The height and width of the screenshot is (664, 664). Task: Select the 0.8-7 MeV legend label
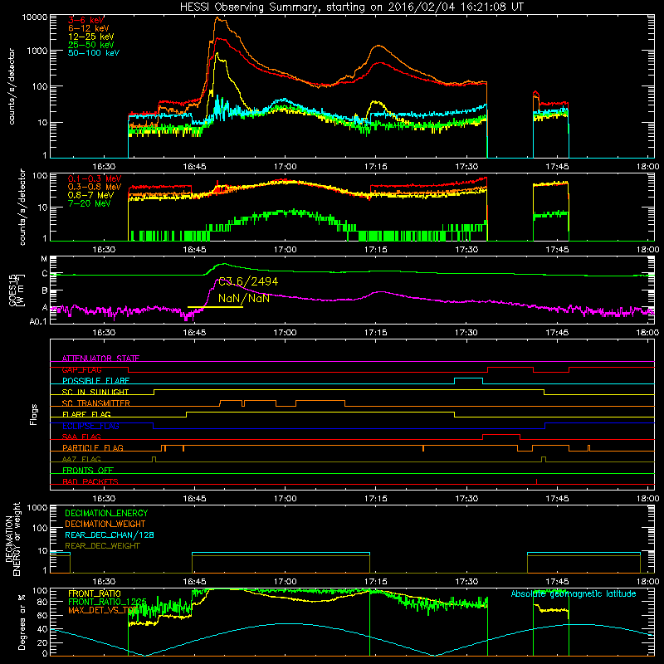(90, 195)
